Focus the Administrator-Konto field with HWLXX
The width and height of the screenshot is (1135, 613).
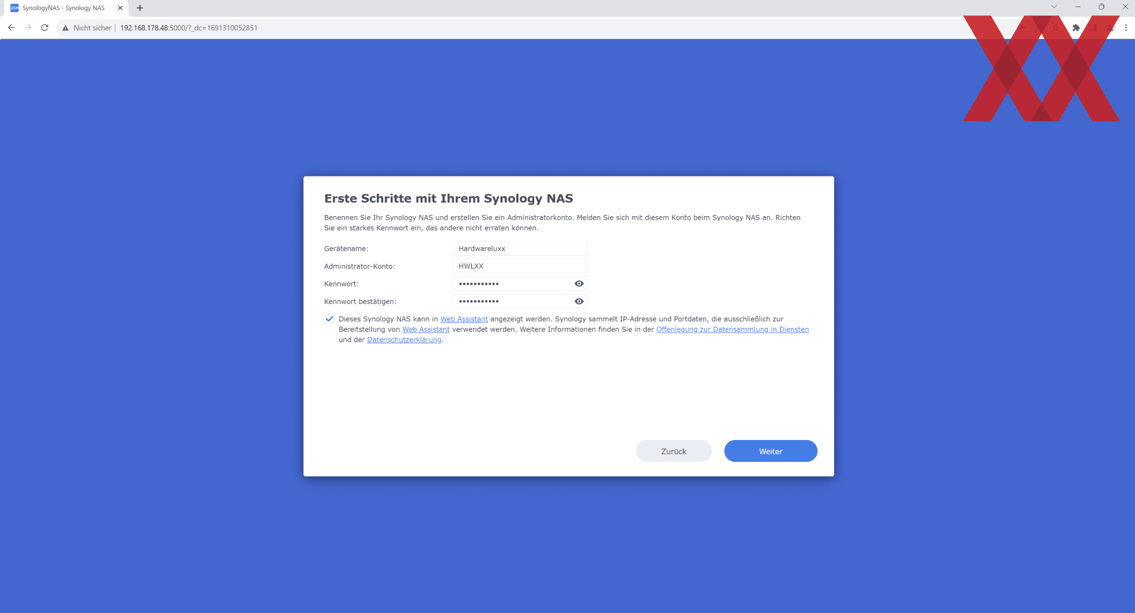pos(520,266)
